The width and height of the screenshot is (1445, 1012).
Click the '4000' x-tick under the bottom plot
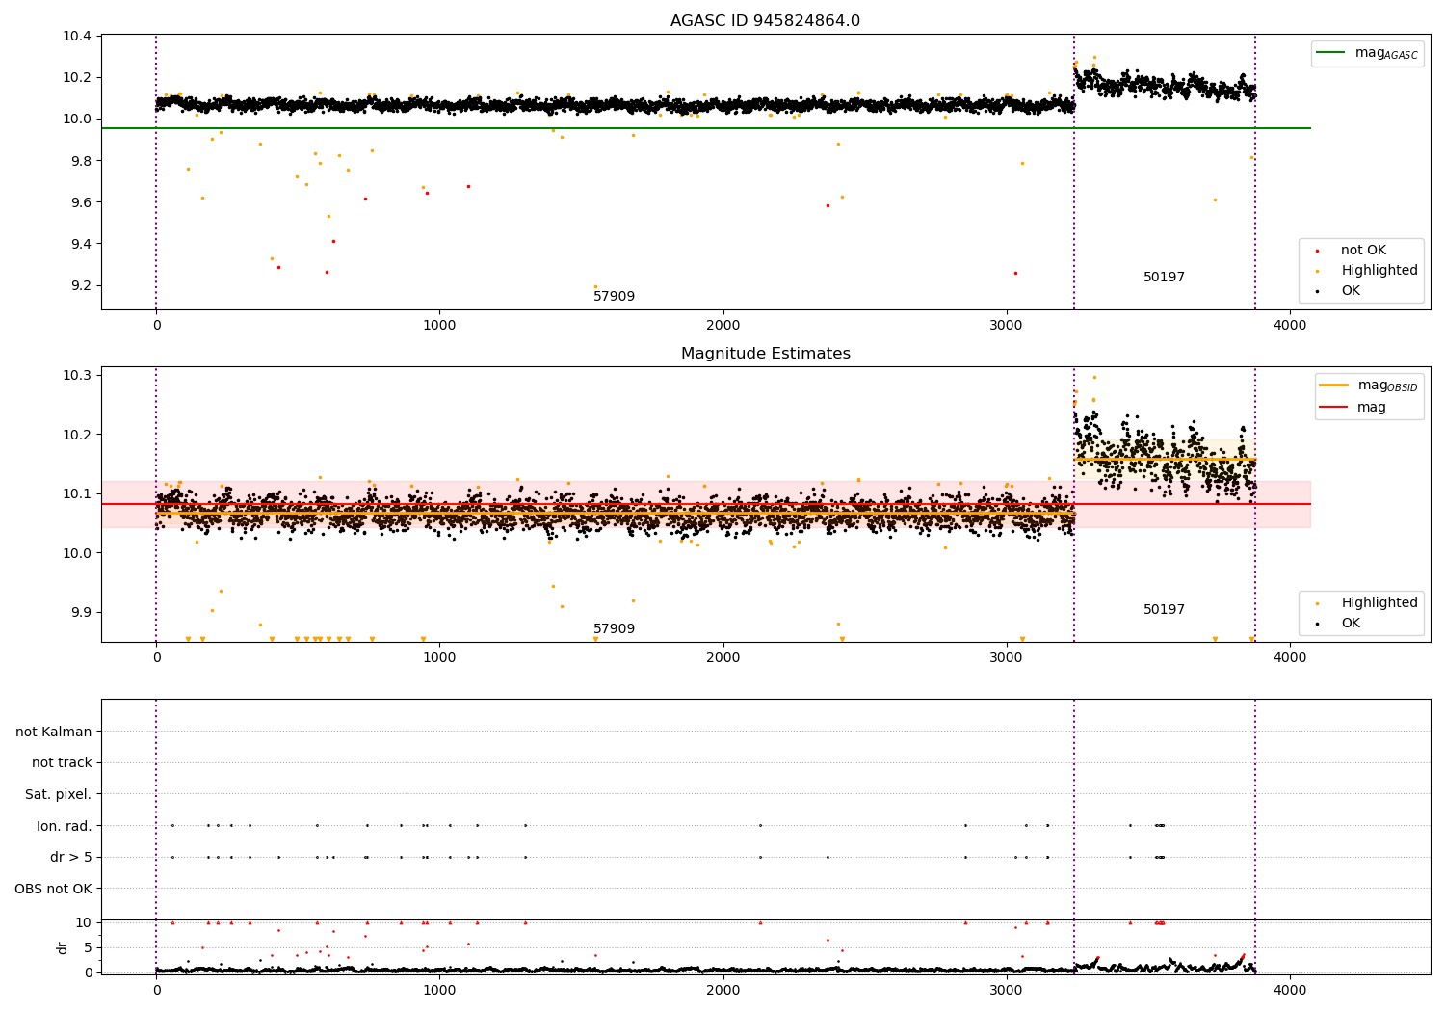(1290, 991)
